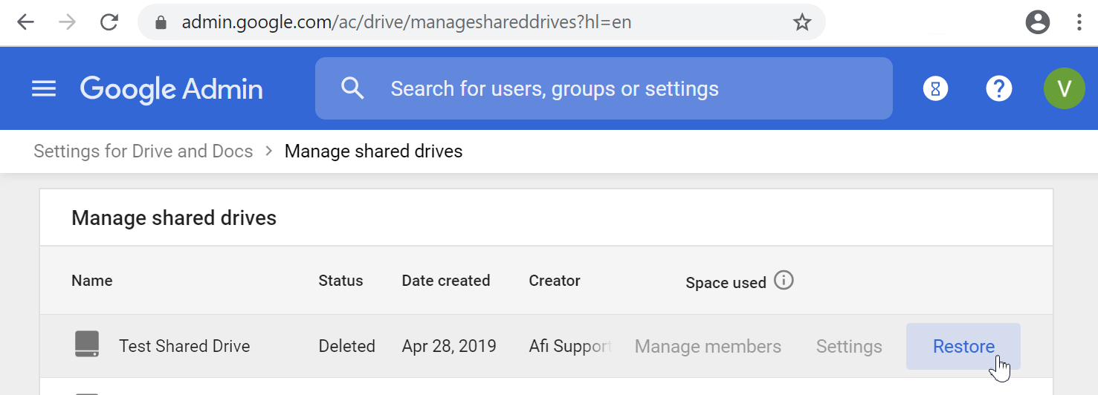Click the Deleted status cell
The image size is (1098, 395).
tap(347, 346)
